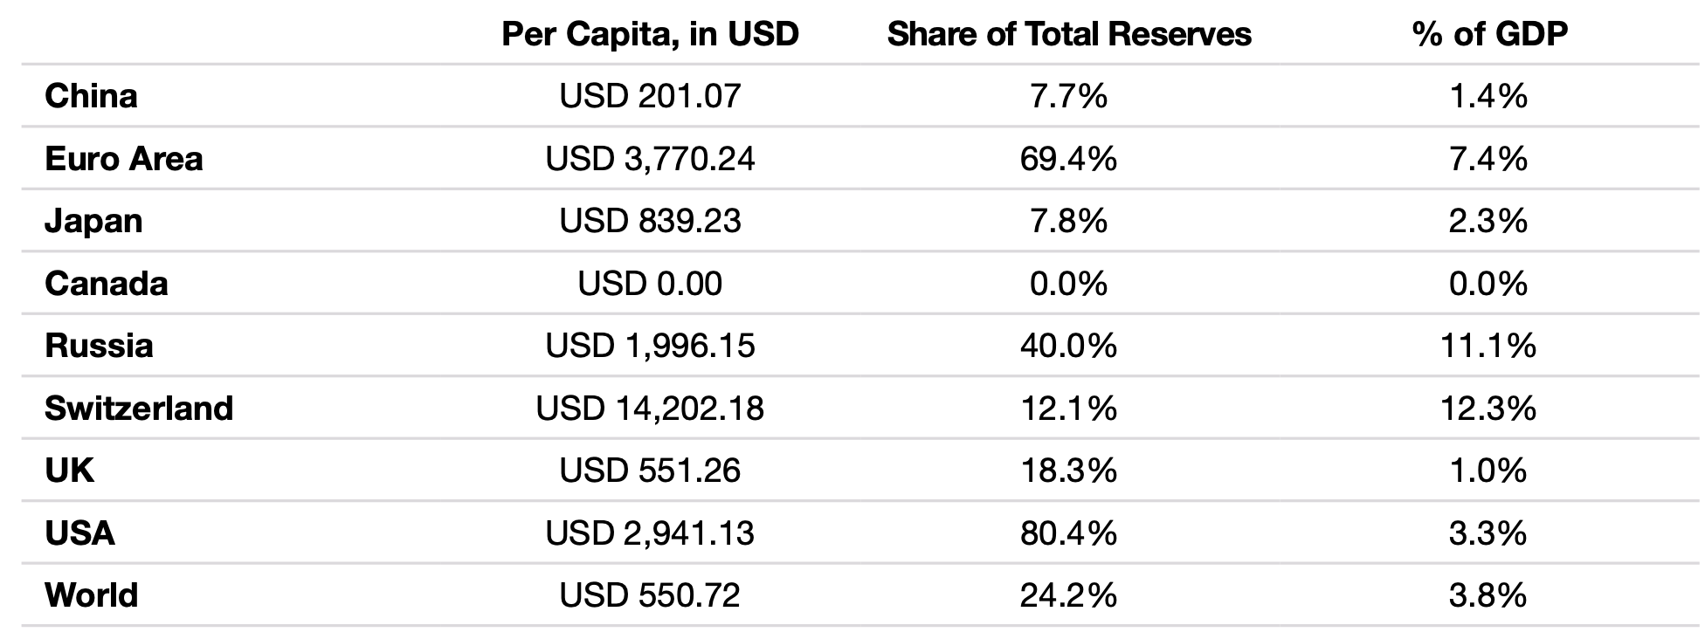This screenshot has width=1705, height=639.
Task: Click the % of GDP column header
Action: click(1489, 34)
